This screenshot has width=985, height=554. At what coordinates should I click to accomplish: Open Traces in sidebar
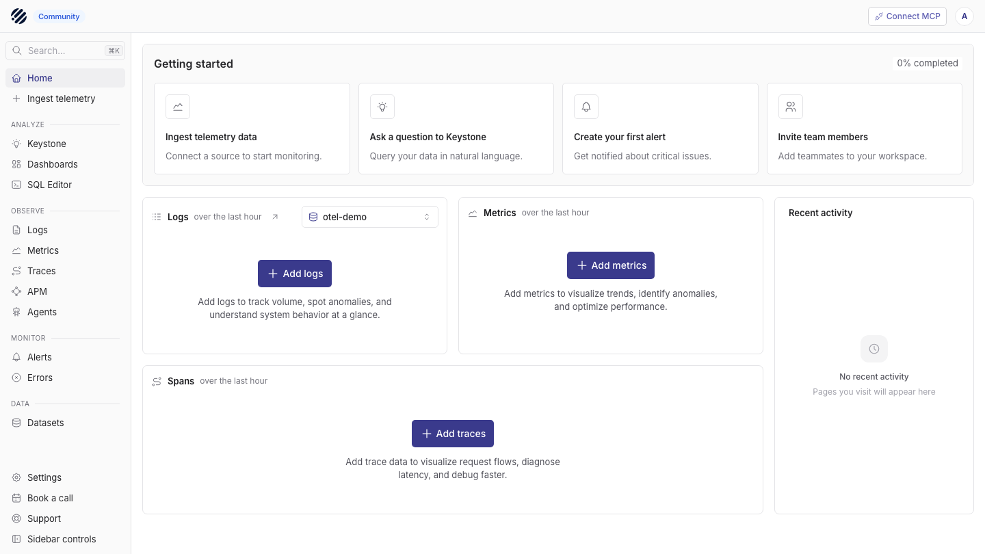click(65, 271)
